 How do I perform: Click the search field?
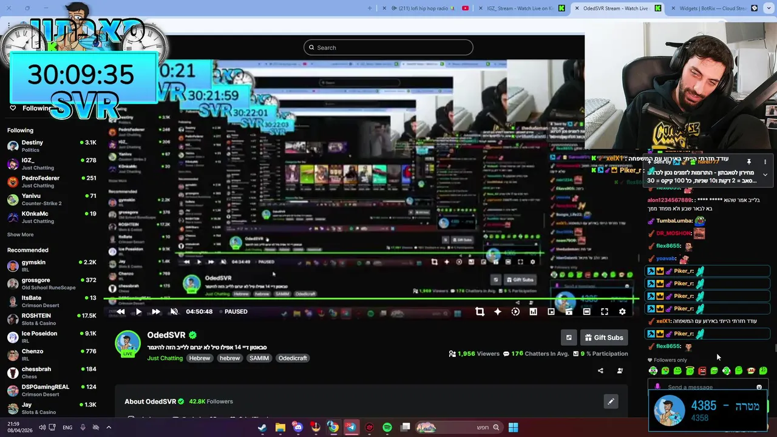tap(388, 47)
